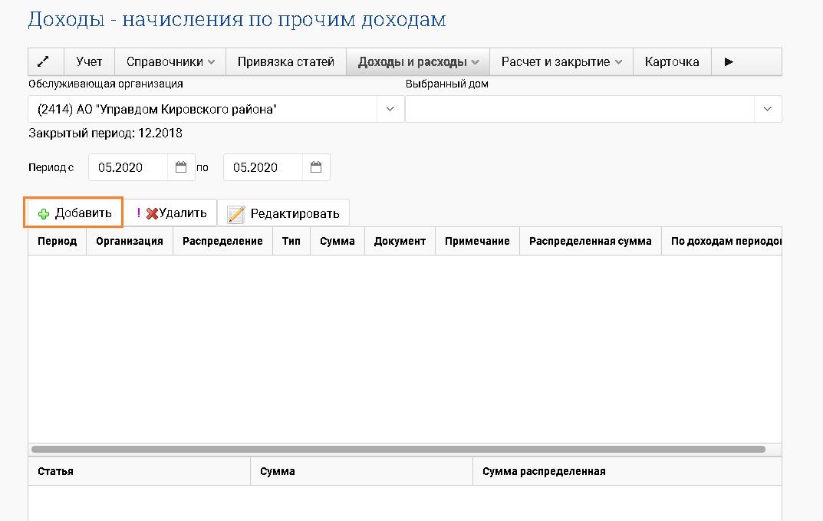Select the Карточка tab
The height and width of the screenshot is (521, 823).
(672, 61)
